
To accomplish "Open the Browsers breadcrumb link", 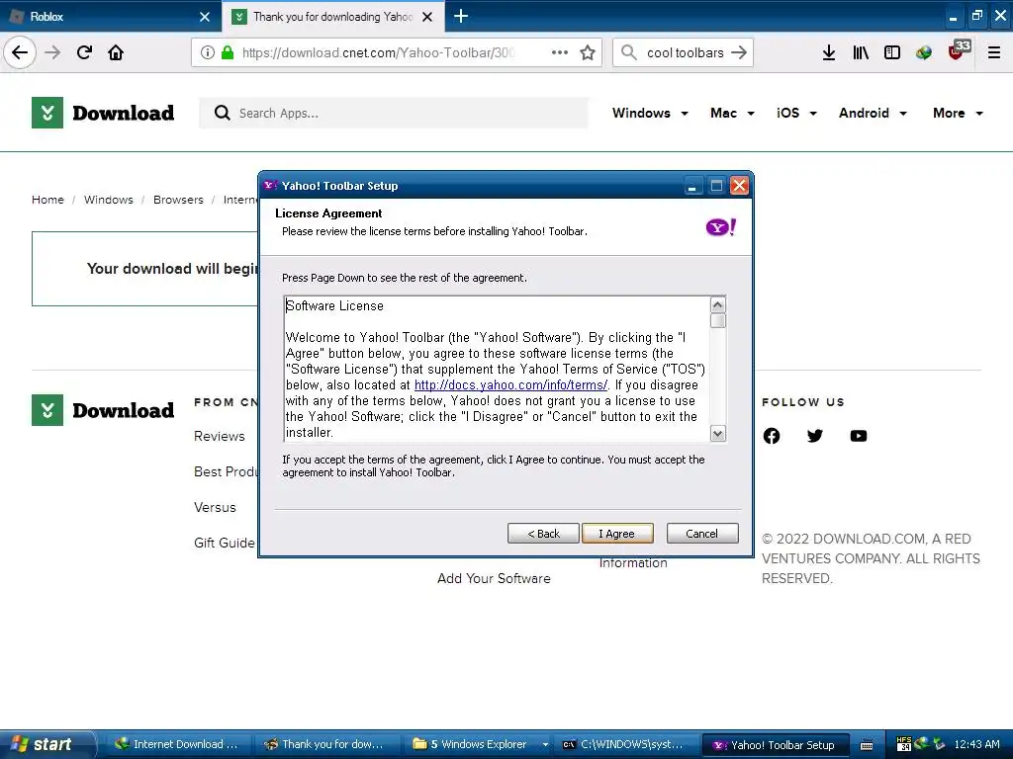I will tap(178, 200).
